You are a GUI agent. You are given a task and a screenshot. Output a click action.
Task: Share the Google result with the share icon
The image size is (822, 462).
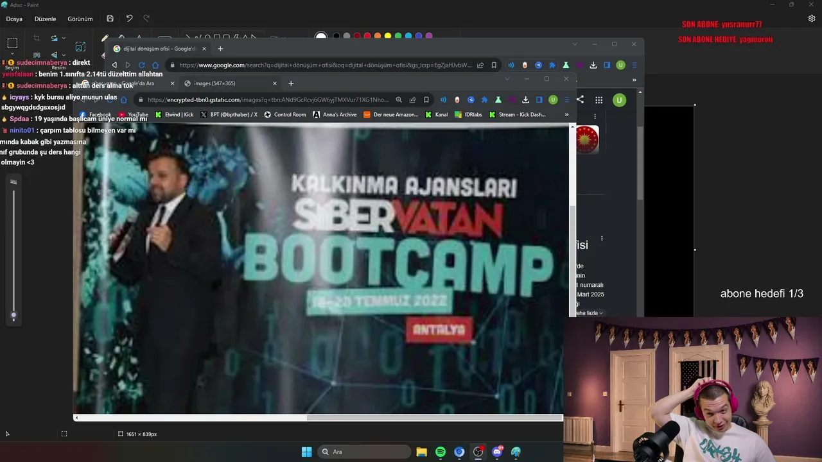click(x=580, y=99)
